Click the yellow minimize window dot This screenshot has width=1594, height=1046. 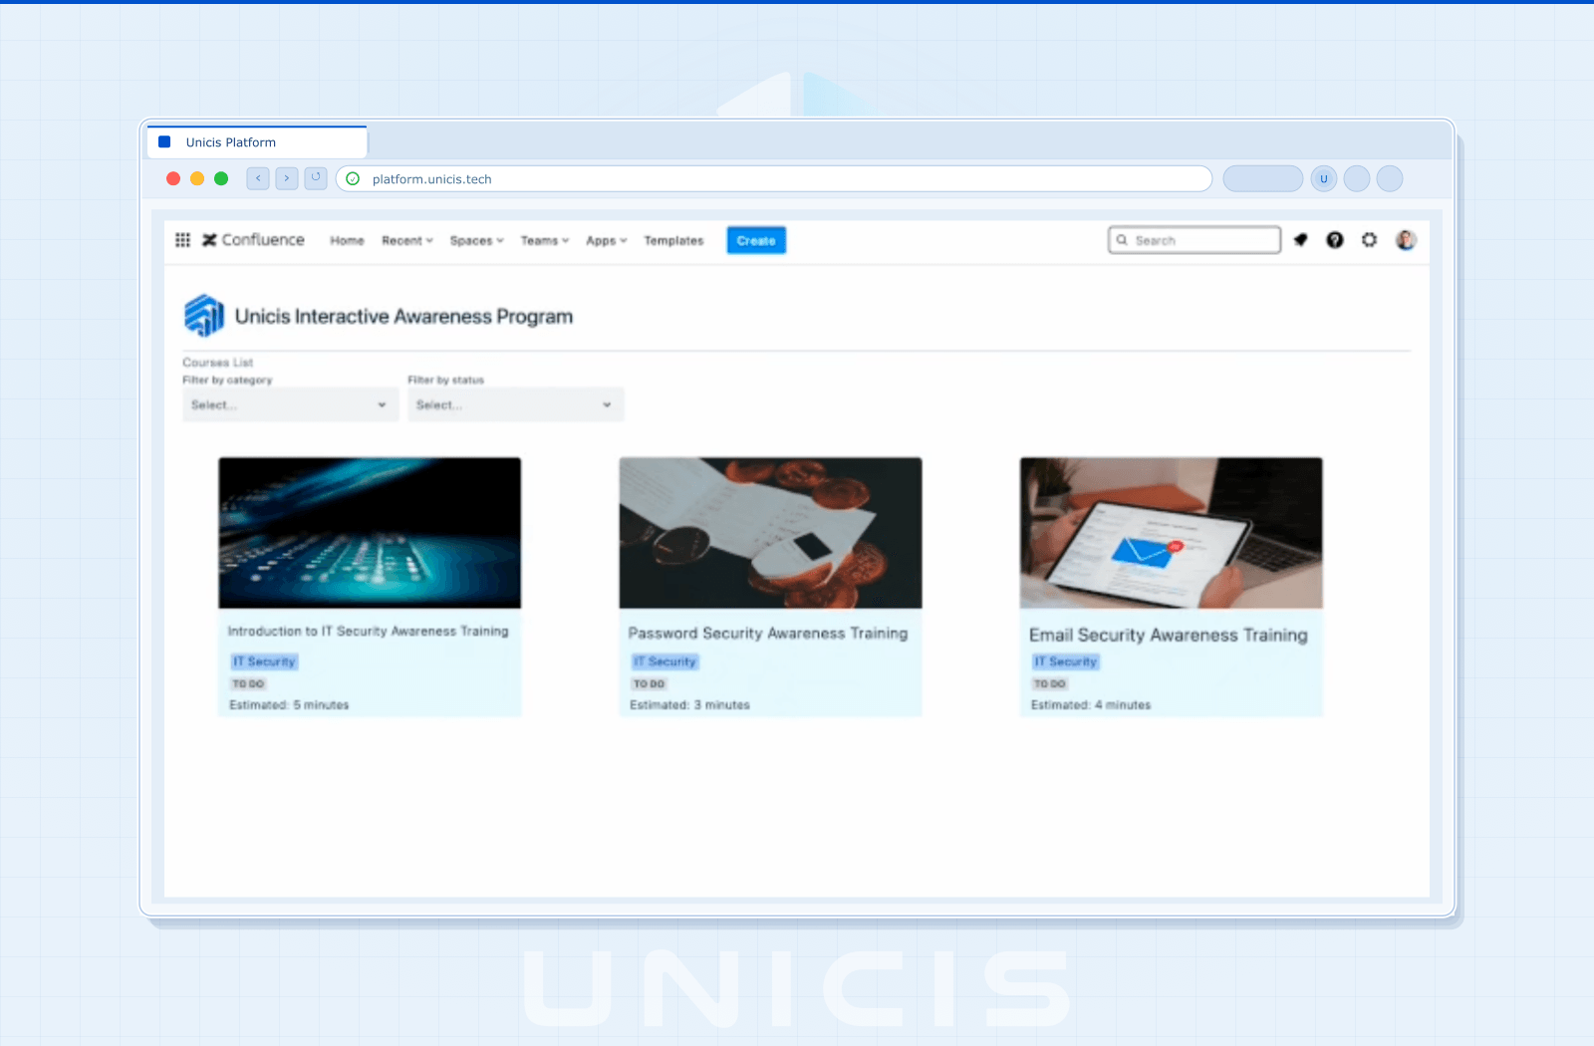197,178
